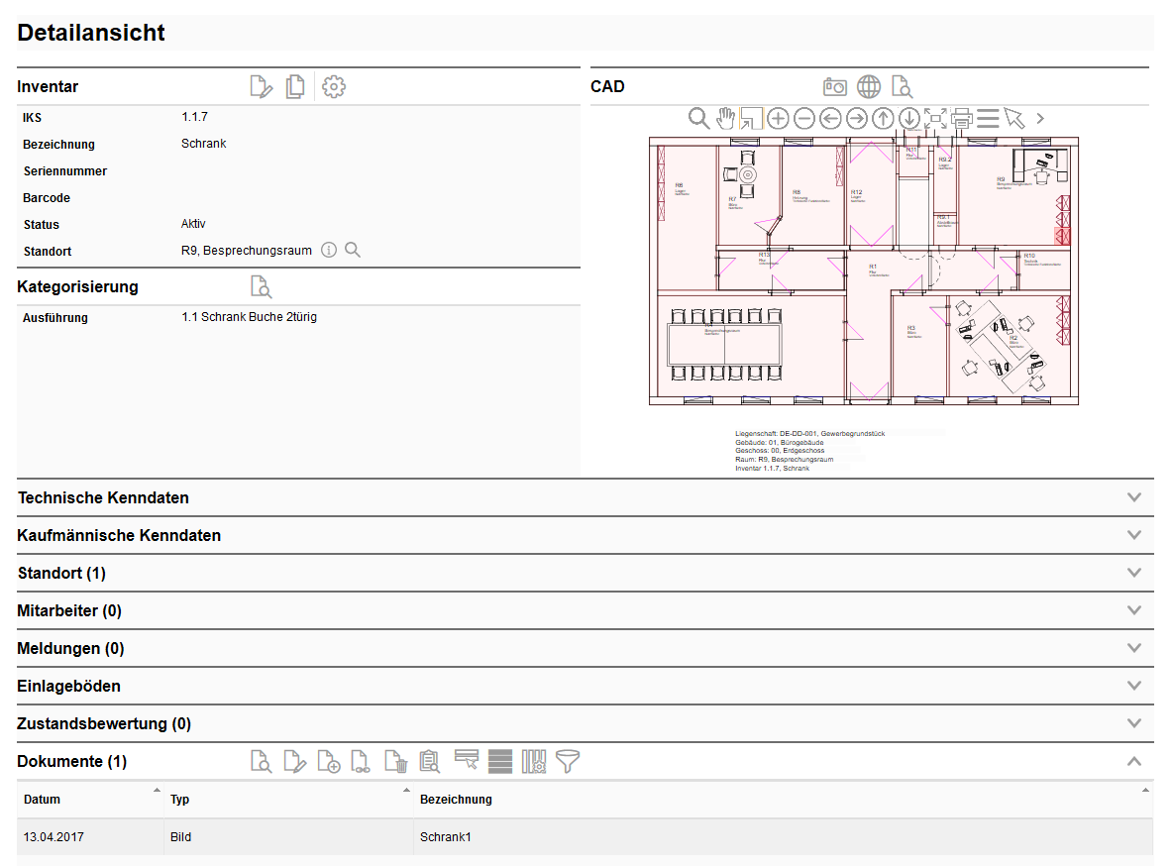Viewport: 1172px width, 866px height.
Task: Click the globe icon in the CAD header
Action: tap(869, 86)
